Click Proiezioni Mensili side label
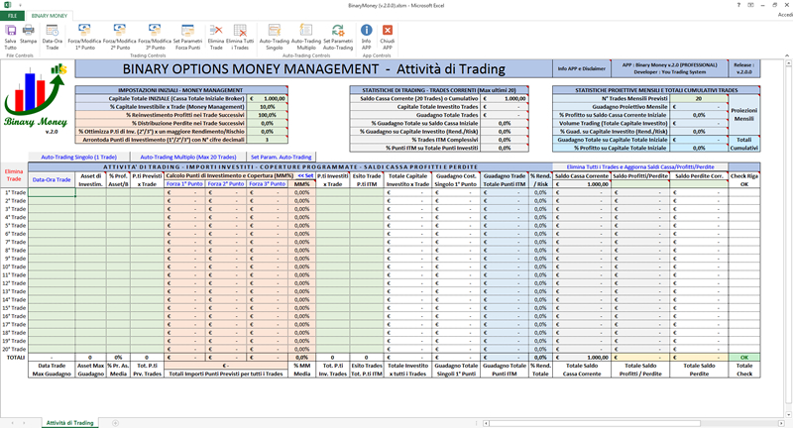The height and width of the screenshot is (428, 793). [744, 115]
